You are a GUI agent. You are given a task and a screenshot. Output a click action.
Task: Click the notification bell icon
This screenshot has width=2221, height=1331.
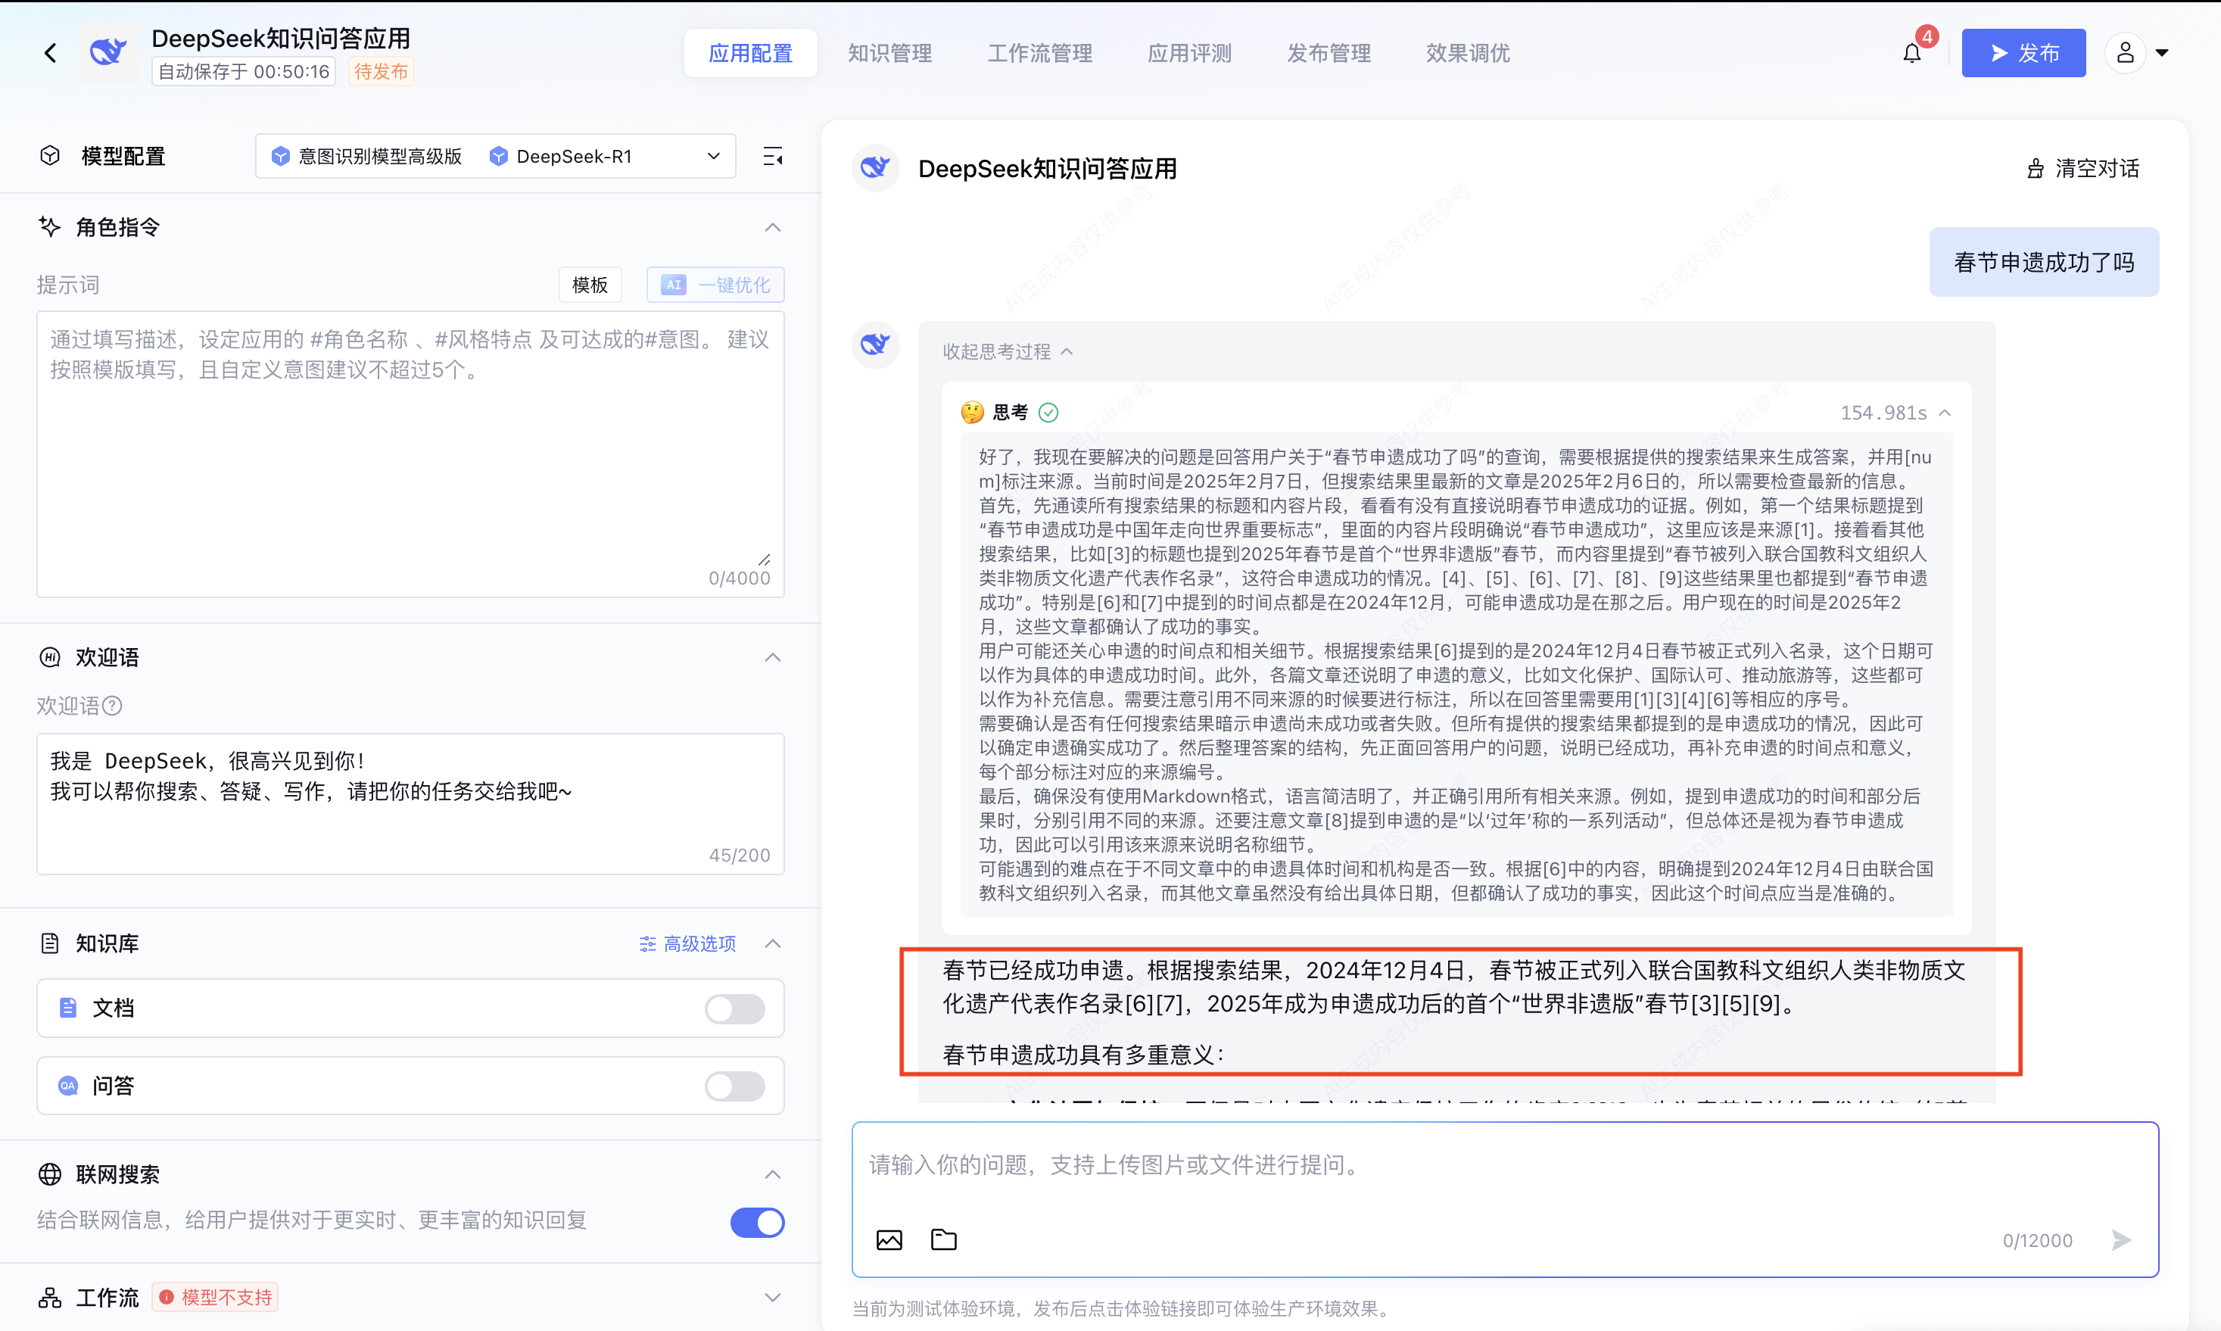click(1911, 53)
